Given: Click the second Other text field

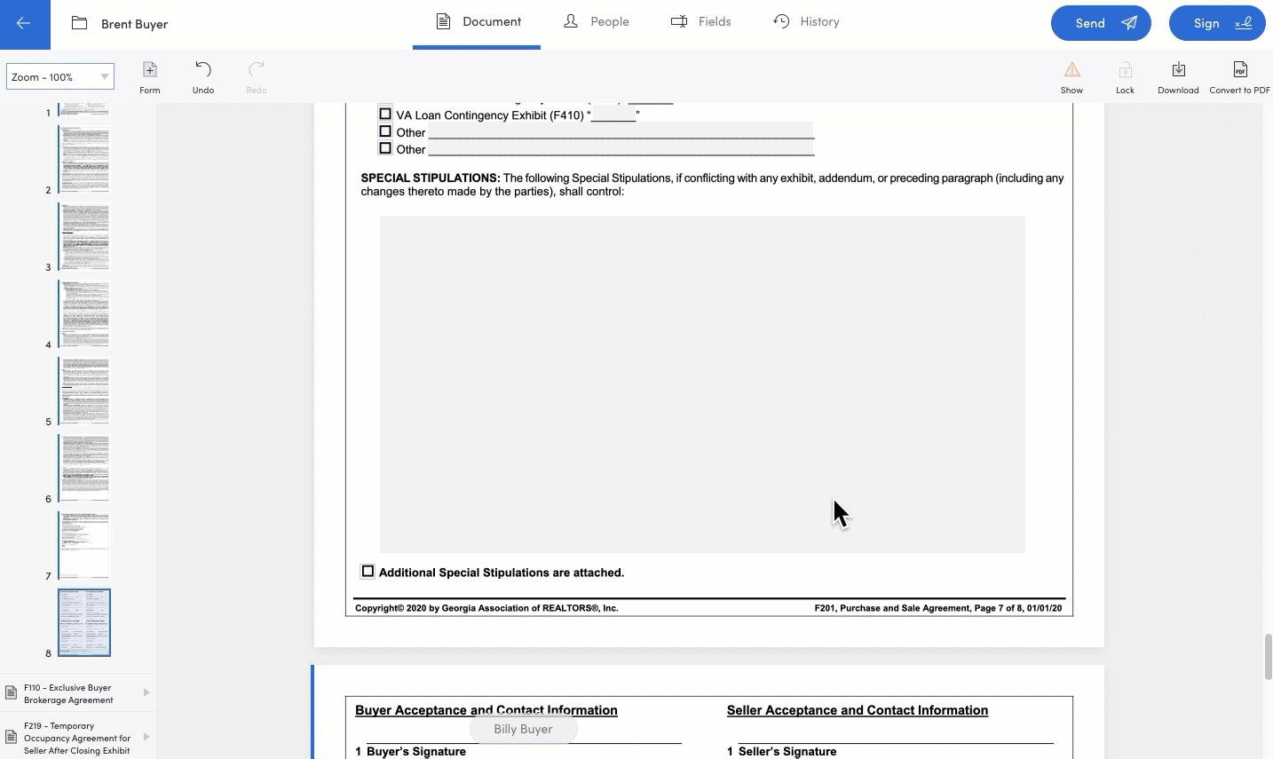Looking at the screenshot, I should (621, 147).
